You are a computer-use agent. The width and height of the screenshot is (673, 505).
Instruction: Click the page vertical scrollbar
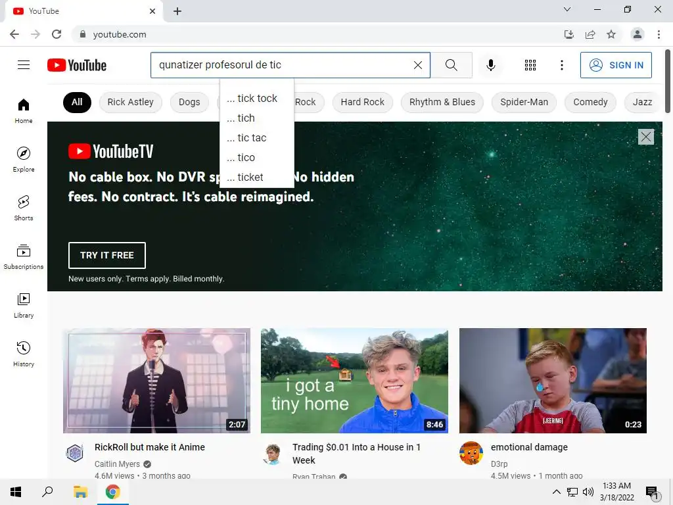668,82
